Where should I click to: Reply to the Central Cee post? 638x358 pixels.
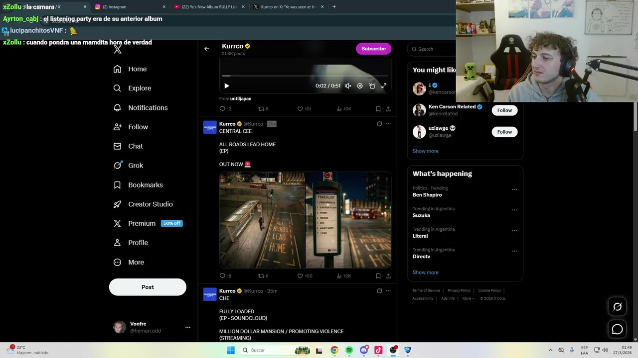pyautogui.click(x=225, y=276)
